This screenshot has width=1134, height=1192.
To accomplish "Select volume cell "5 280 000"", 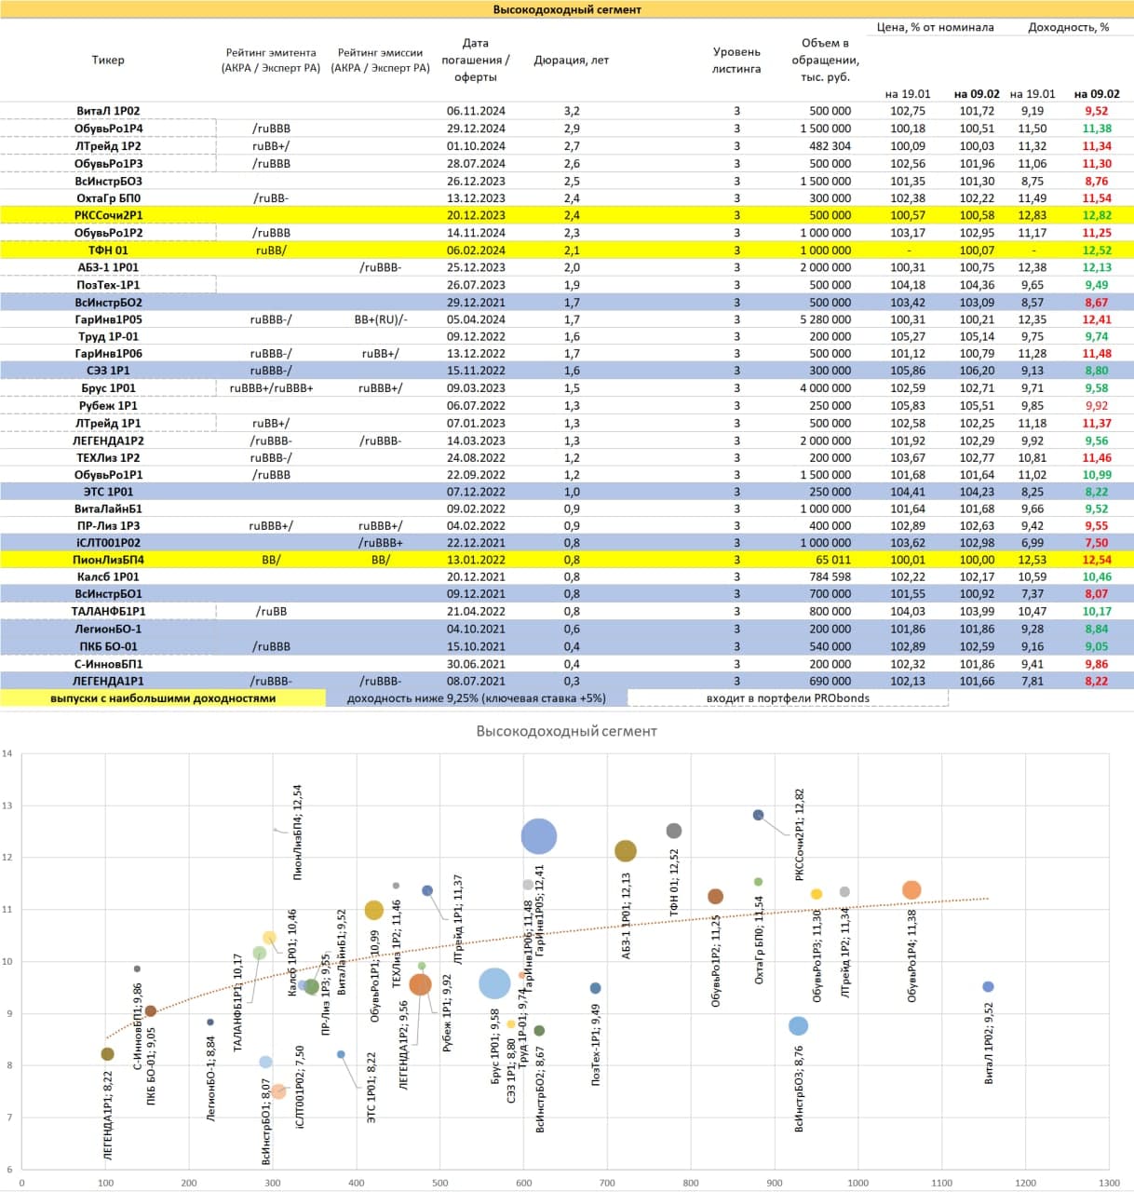I will point(825,319).
